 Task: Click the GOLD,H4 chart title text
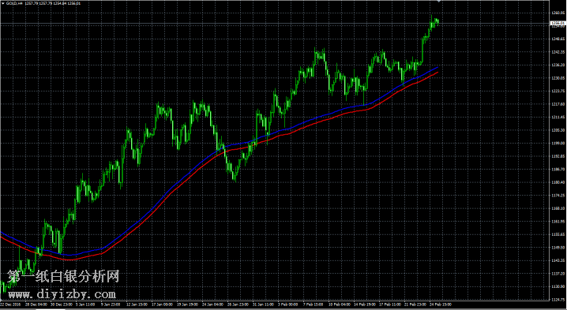pos(14,3)
